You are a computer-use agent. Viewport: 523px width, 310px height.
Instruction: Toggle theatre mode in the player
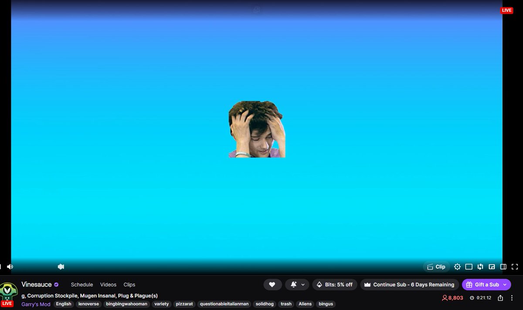pyautogui.click(x=469, y=266)
